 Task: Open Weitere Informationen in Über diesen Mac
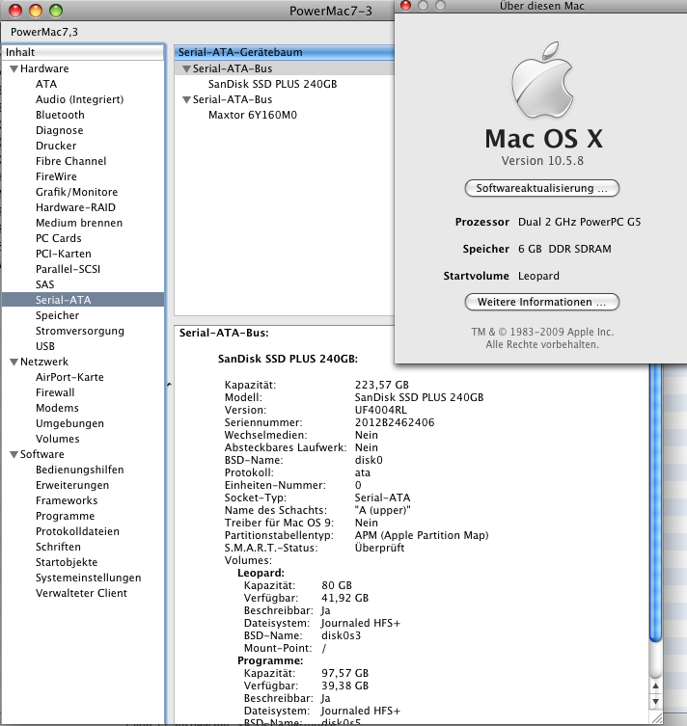click(542, 302)
